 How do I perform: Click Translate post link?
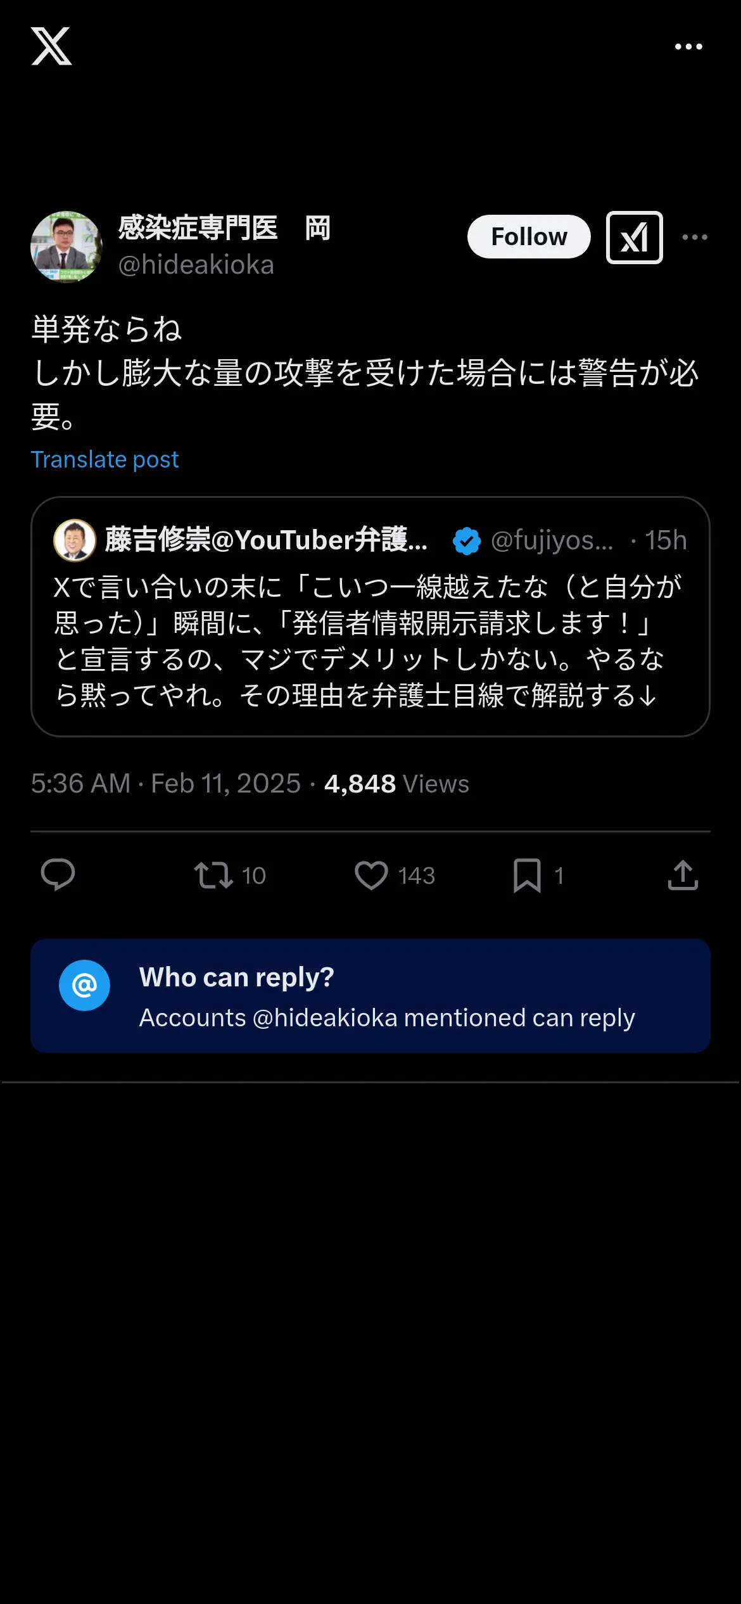click(105, 459)
